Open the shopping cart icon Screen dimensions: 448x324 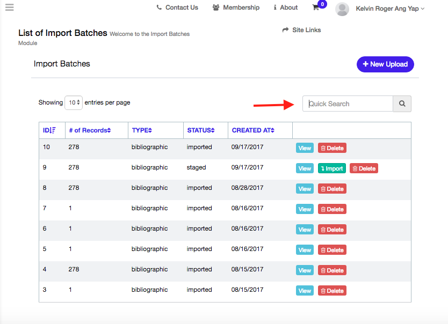point(316,8)
